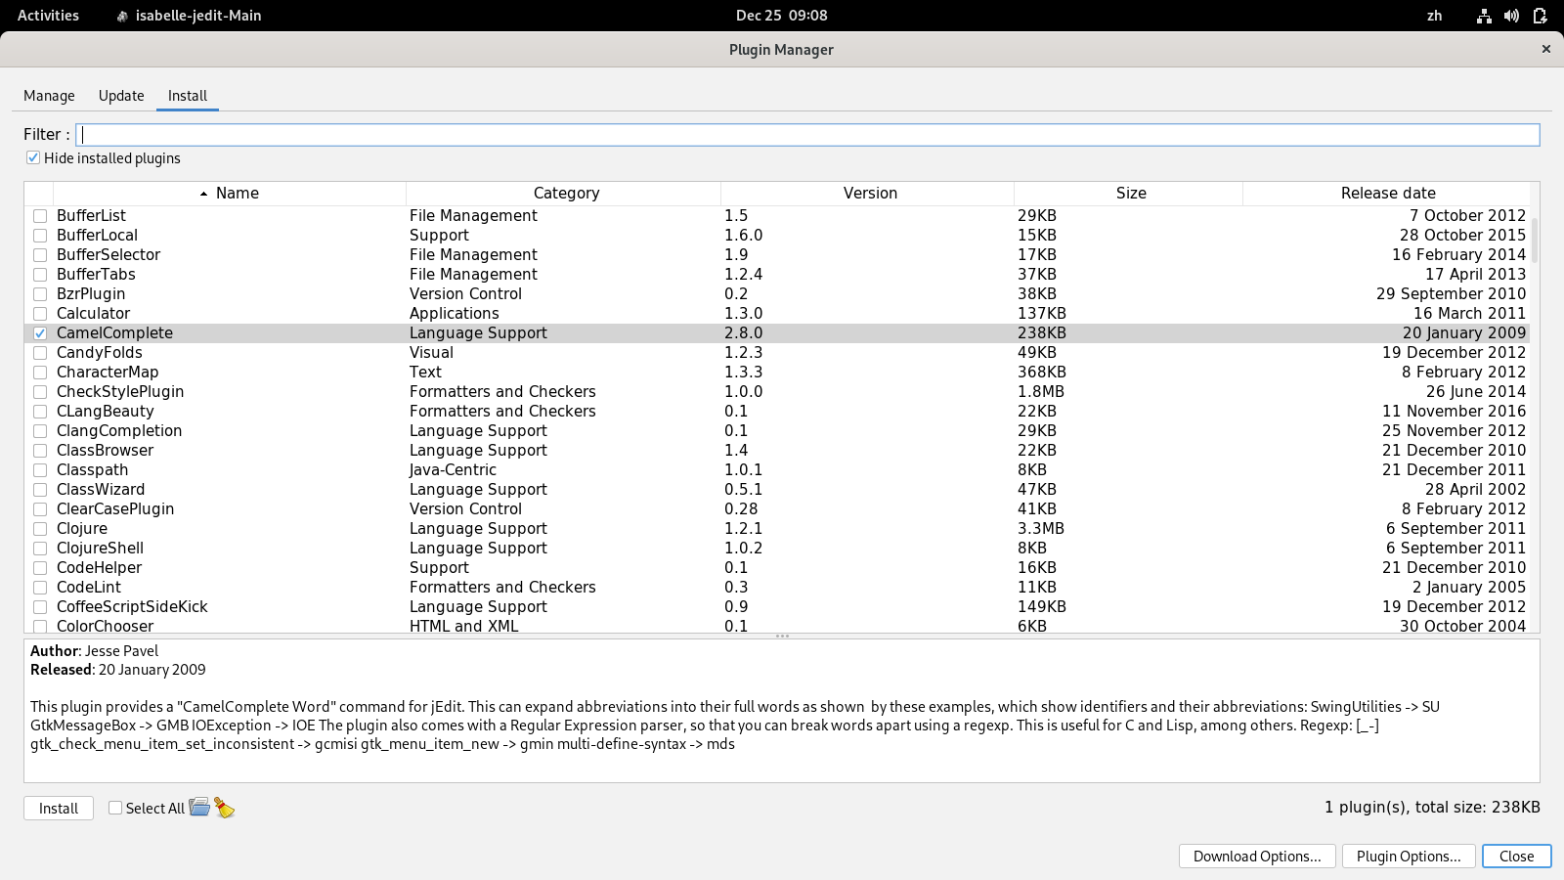Enable the Select All checkbox

[x=115, y=808]
